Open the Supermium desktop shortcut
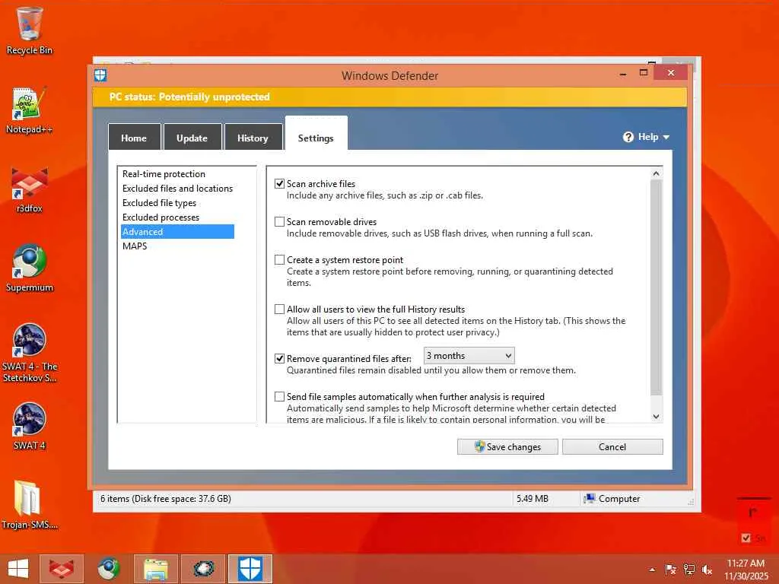Screen dimensions: 779x584 30,268
